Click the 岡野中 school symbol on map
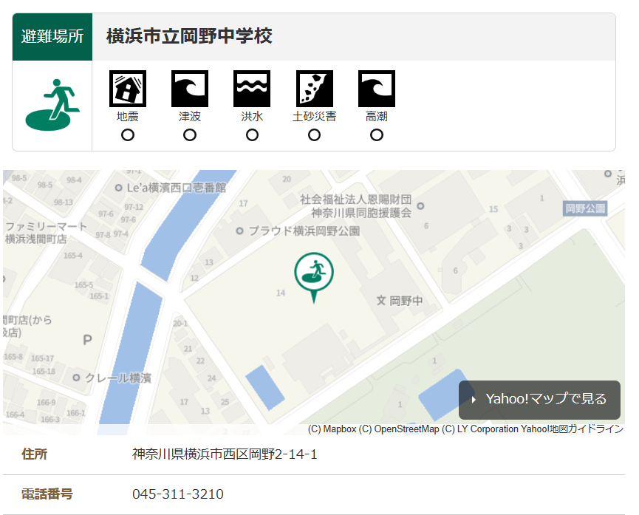 (381, 301)
